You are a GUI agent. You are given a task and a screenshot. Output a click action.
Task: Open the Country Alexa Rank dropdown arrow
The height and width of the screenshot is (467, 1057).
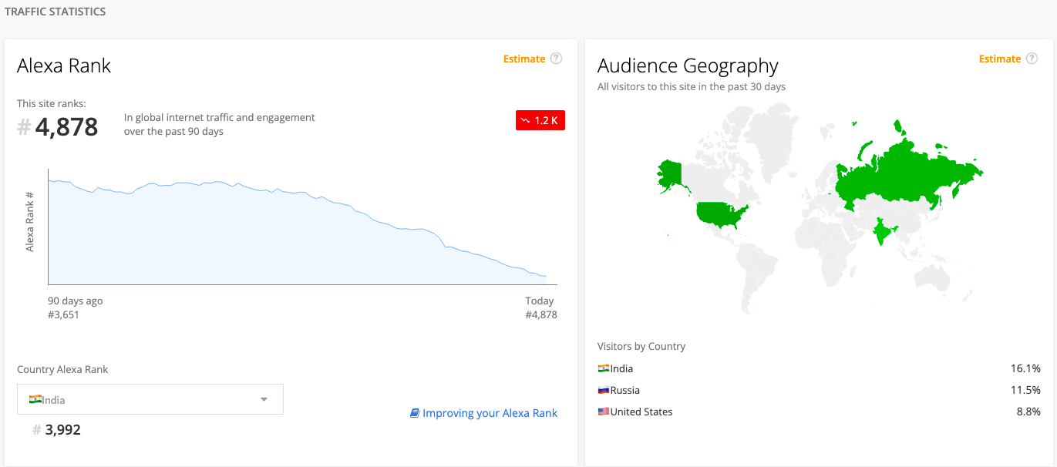[x=264, y=399]
